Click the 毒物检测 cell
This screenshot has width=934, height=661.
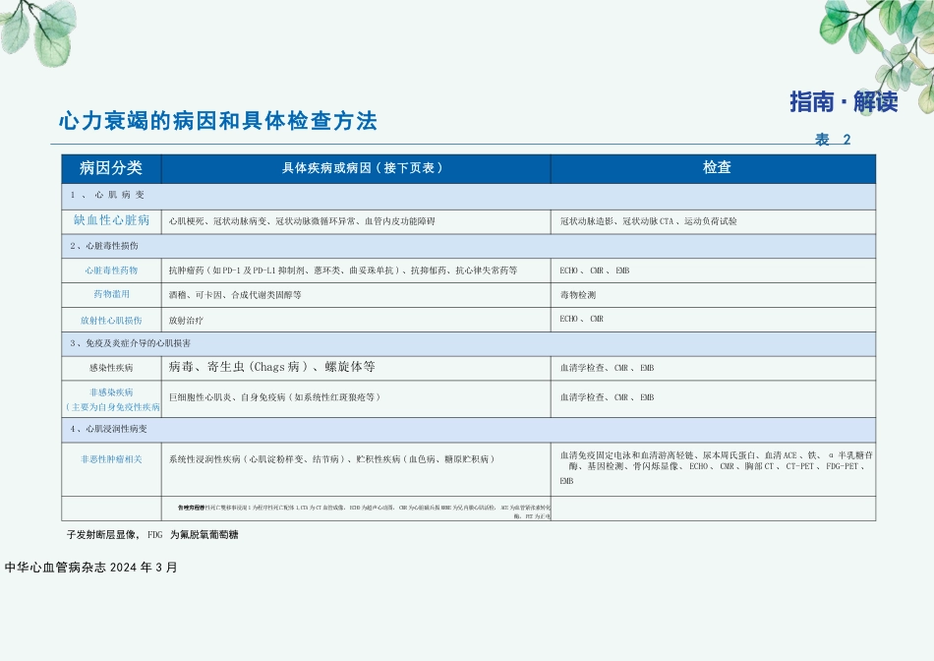point(713,295)
